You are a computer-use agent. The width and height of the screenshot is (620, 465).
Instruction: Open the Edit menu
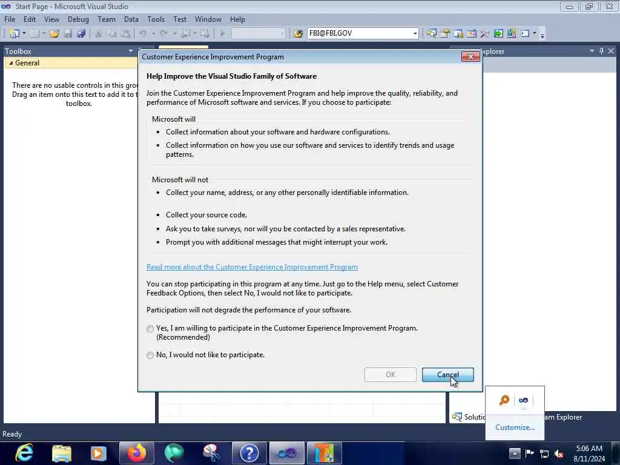[30, 19]
